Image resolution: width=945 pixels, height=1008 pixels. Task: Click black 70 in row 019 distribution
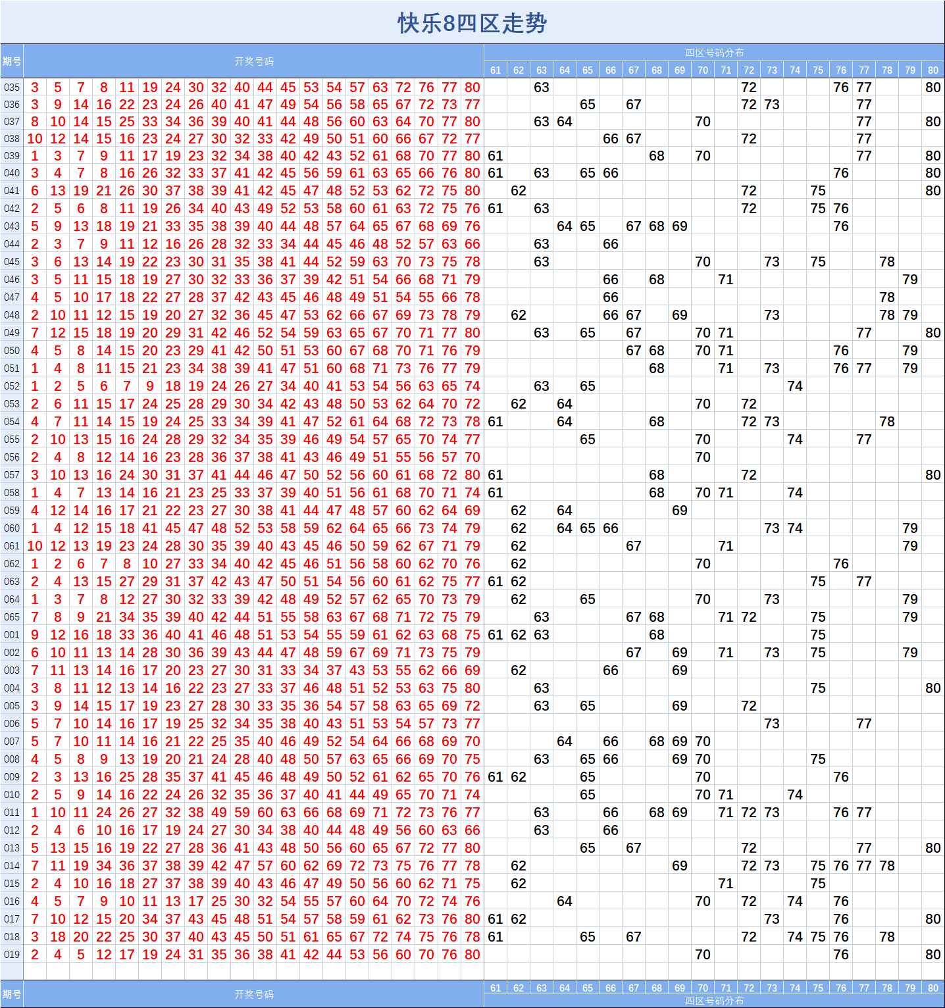pyautogui.click(x=703, y=955)
